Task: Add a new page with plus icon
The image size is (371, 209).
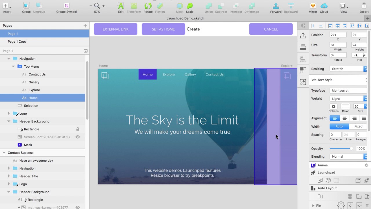Action: (85, 26)
